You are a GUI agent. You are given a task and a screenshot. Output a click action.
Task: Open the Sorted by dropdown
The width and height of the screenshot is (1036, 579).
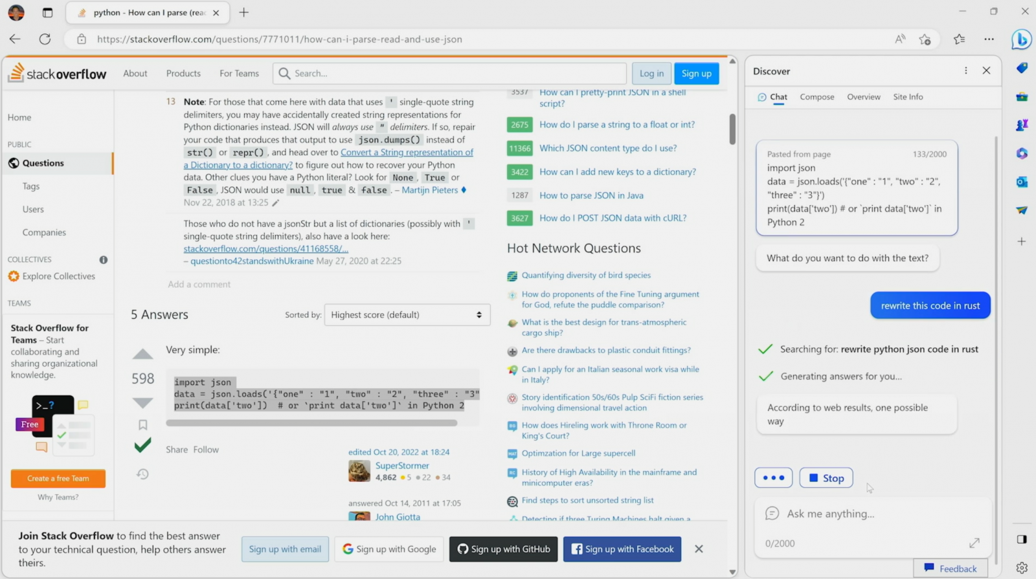click(407, 314)
